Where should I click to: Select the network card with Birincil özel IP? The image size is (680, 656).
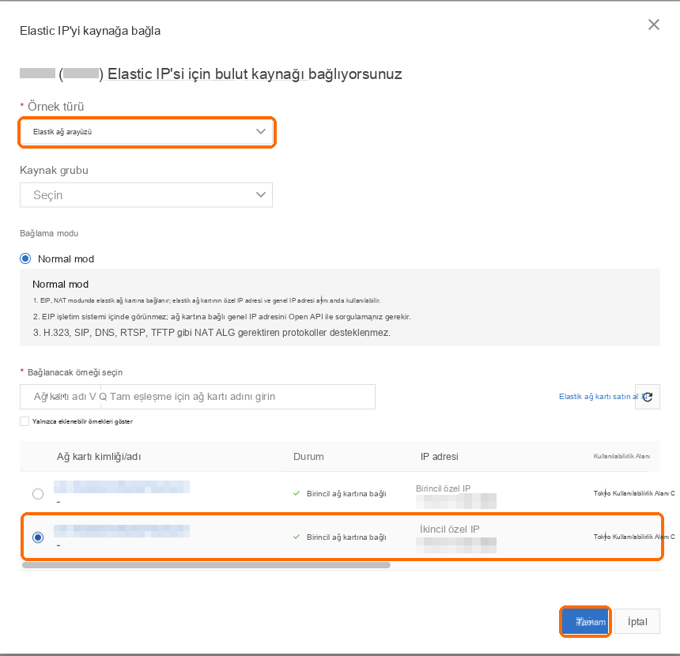click(x=38, y=494)
